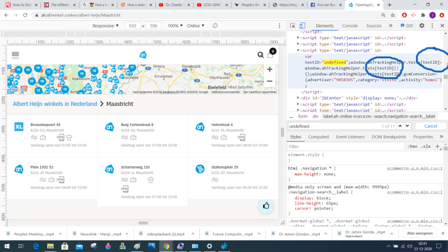
Task: Click the Albert Heijn winkels in Nederland link
Action: coord(54,104)
